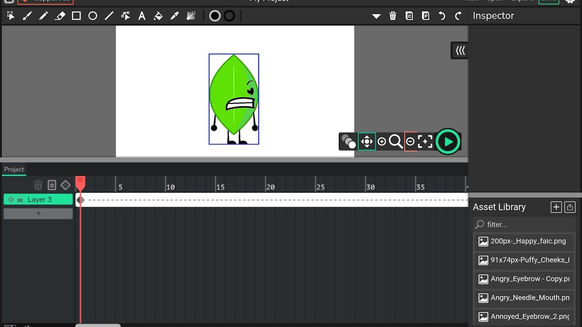
Task: Select the magnifier Zoom tool
Action: [396, 142]
